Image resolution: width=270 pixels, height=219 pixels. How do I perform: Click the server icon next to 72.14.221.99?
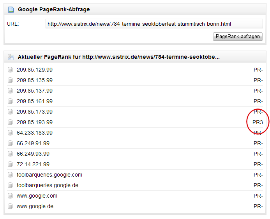[11, 165]
